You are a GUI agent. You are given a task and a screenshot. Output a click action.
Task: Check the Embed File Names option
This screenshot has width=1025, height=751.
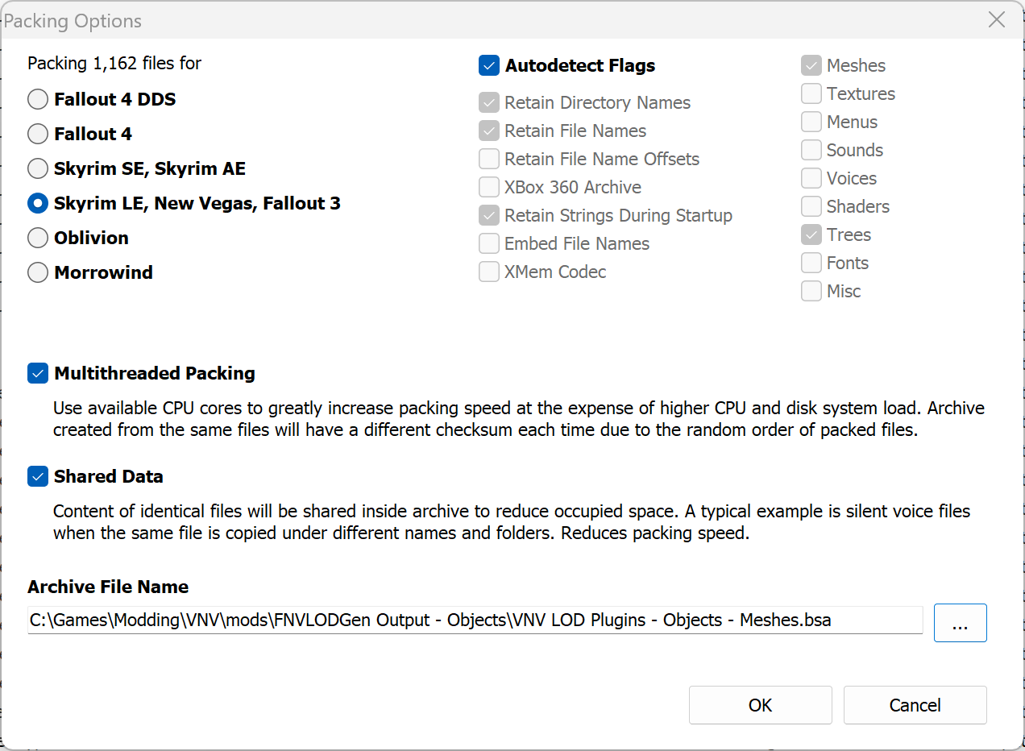[x=489, y=243]
